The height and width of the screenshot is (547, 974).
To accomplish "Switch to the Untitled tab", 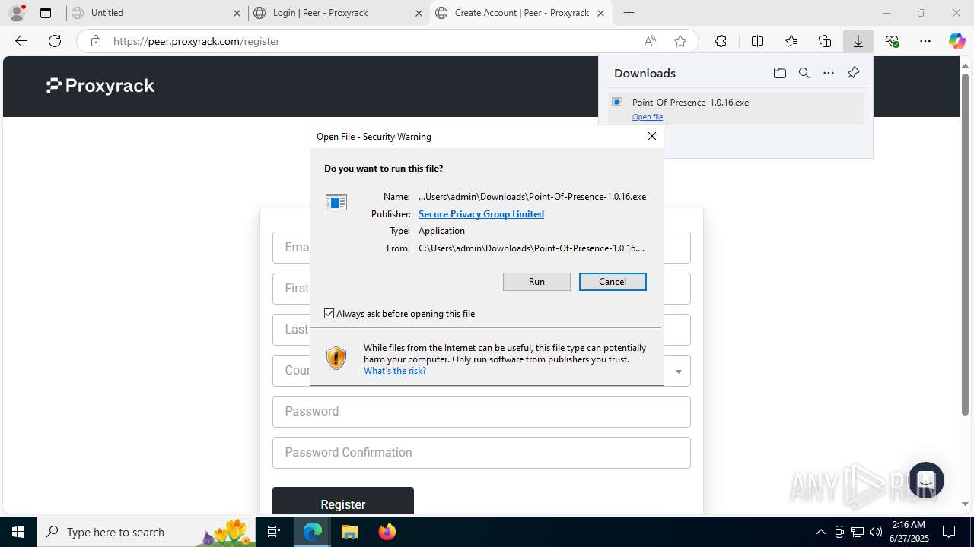I will [x=156, y=13].
